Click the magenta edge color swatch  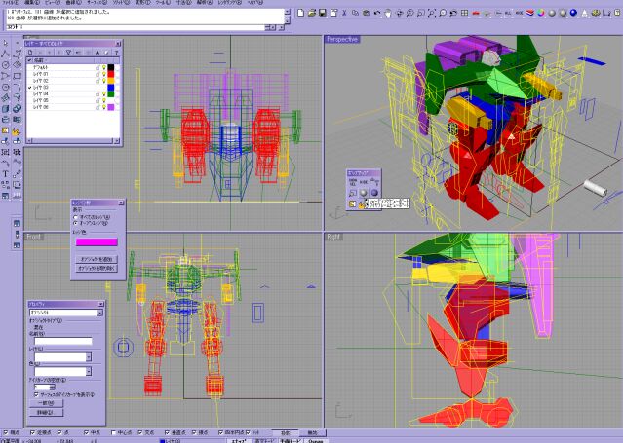(97, 242)
